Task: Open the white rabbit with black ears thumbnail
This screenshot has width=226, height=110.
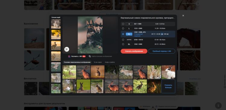Action: coord(168,72)
